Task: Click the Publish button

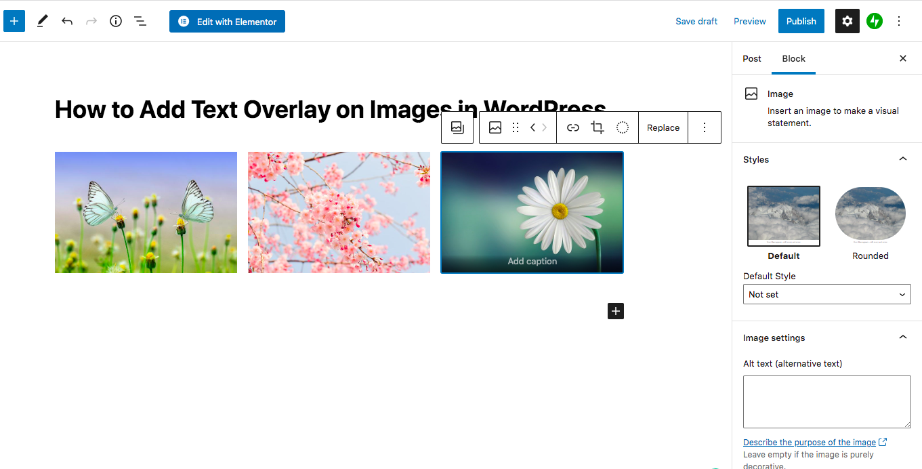Action: point(801,21)
